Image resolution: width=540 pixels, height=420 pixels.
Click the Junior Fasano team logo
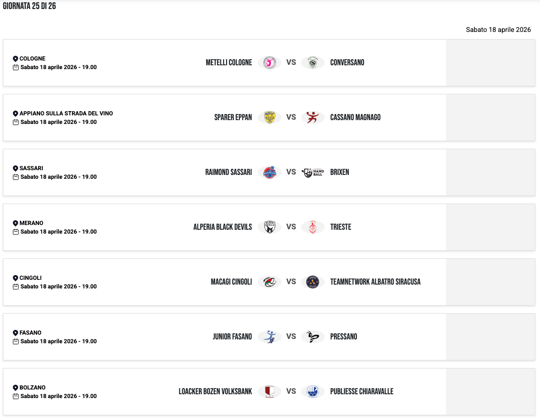(x=270, y=337)
